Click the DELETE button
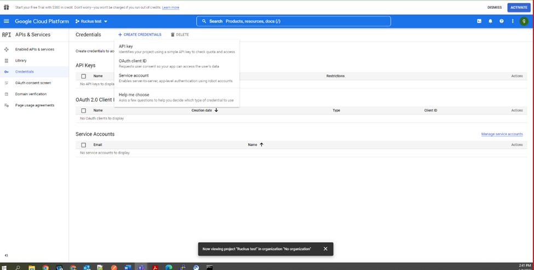 coord(180,35)
